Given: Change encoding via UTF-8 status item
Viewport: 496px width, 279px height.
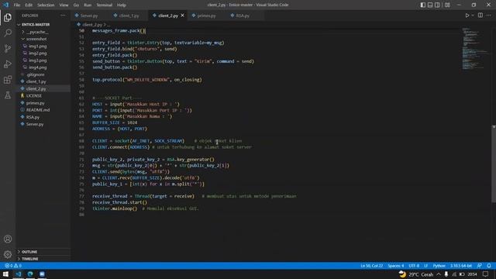Looking at the screenshot, I should [x=414, y=265].
